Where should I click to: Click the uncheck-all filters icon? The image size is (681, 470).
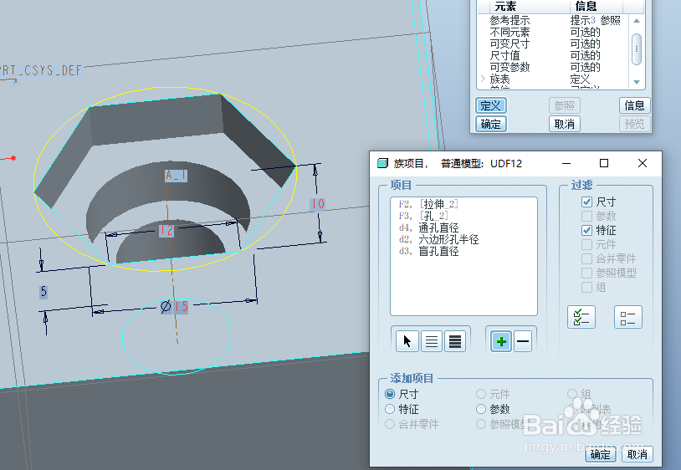coord(627,317)
